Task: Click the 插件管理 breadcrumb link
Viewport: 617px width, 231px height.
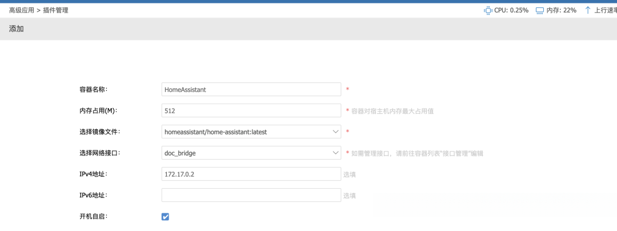Action: 55,11
